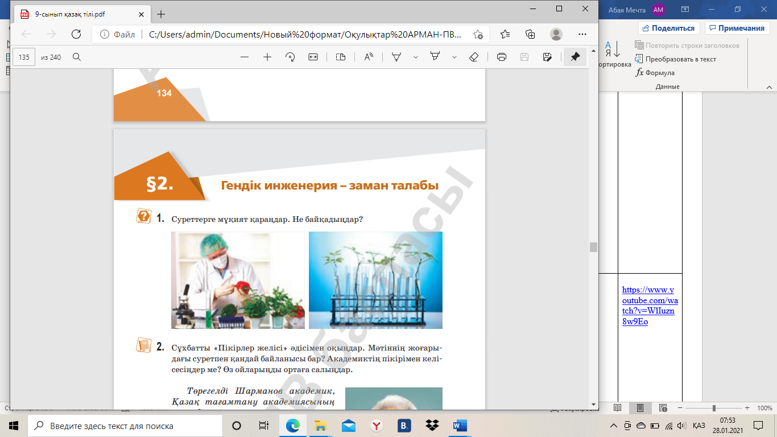Switch PDF page view layout

tap(341, 57)
